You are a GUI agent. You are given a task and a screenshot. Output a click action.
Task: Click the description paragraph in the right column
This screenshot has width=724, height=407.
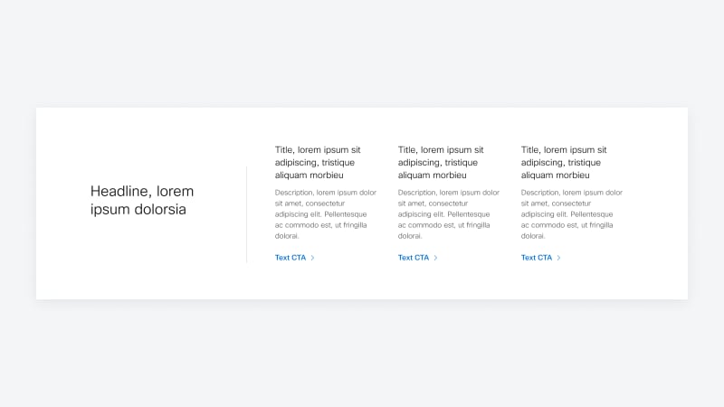pyautogui.click(x=571, y=213)
